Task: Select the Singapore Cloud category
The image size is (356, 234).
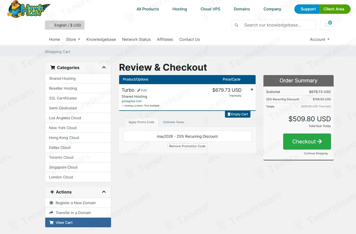Action: tap(78, 167)
